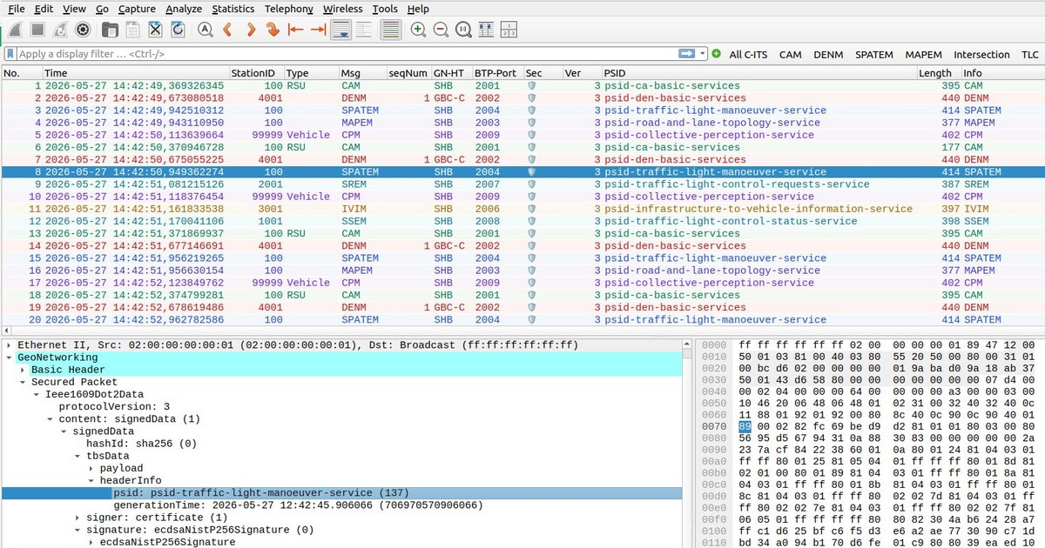
Task: Expand the Basic Header node
Action: point(23,370)
